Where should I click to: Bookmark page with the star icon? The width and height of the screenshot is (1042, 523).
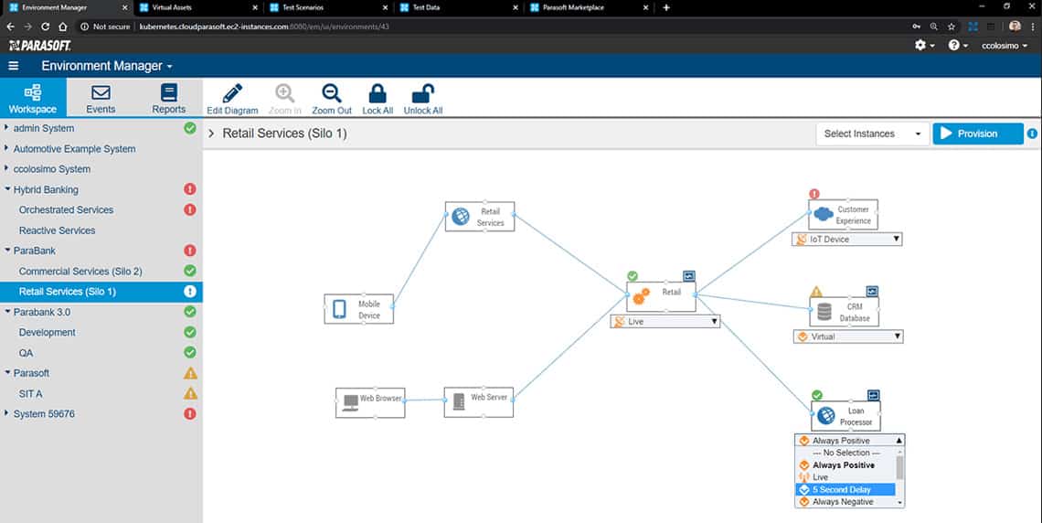point(951,27)
